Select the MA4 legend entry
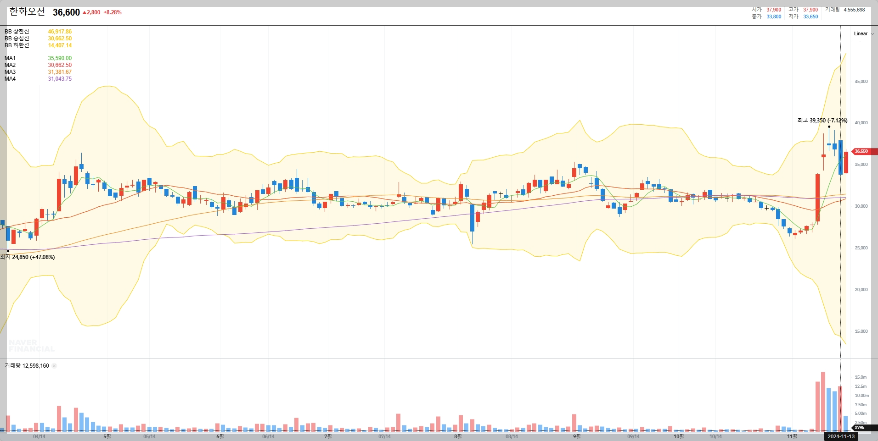Image resolution: width=878 pixels, height=441 pixels. (x=10, y=79)
